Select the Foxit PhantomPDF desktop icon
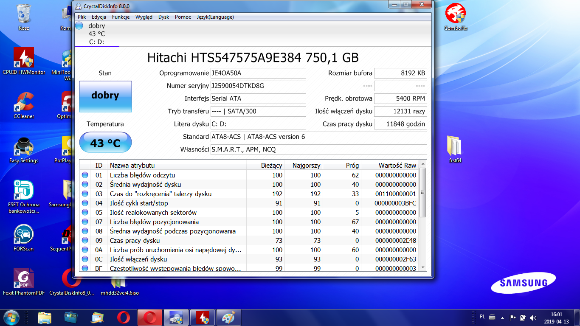Screen dimensions: 580x326 coord(24,282)
